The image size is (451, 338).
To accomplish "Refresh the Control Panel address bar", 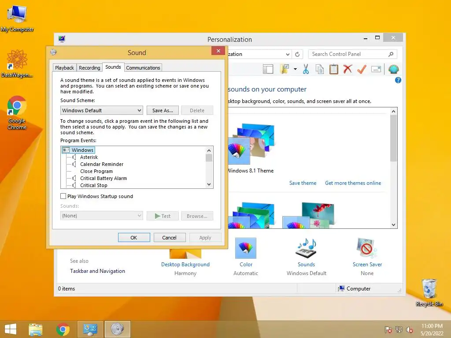I will coord(297,54).
